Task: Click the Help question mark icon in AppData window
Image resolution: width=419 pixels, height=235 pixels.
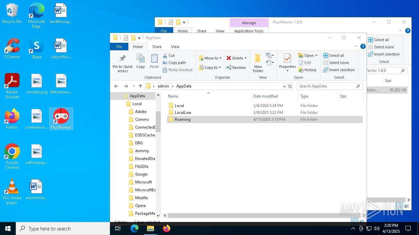Action: (x=363, y=47)
